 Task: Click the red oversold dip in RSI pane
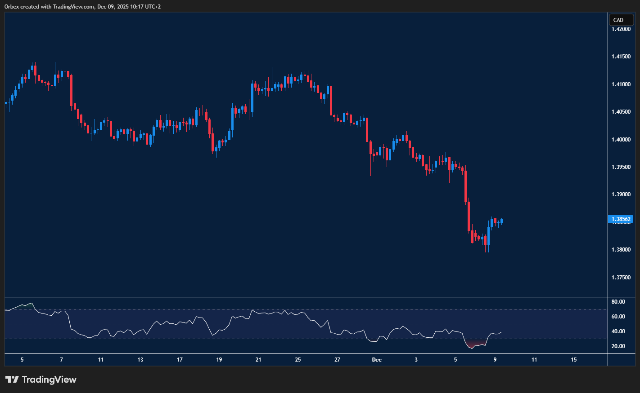(475, 344)
